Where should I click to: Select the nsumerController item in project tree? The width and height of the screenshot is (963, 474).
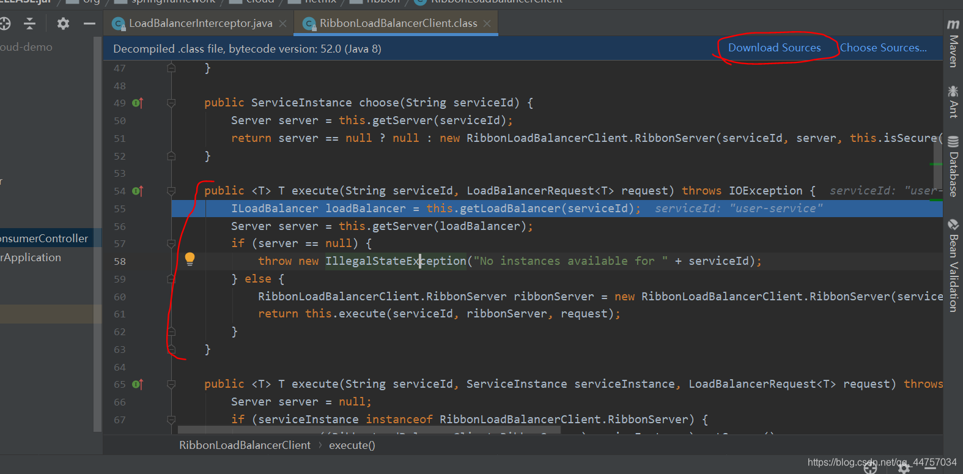[44, 239]
